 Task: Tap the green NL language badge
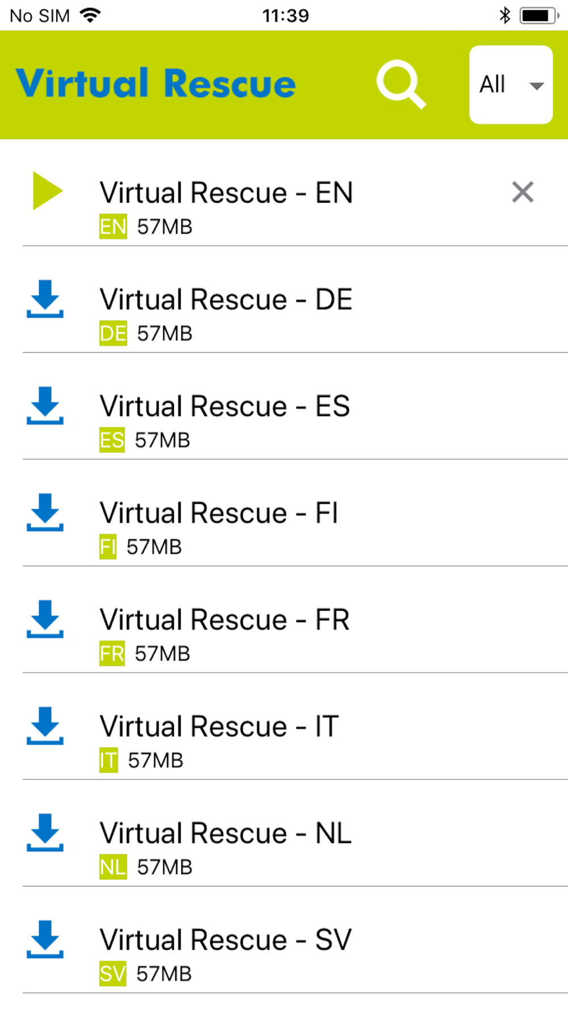113,867
